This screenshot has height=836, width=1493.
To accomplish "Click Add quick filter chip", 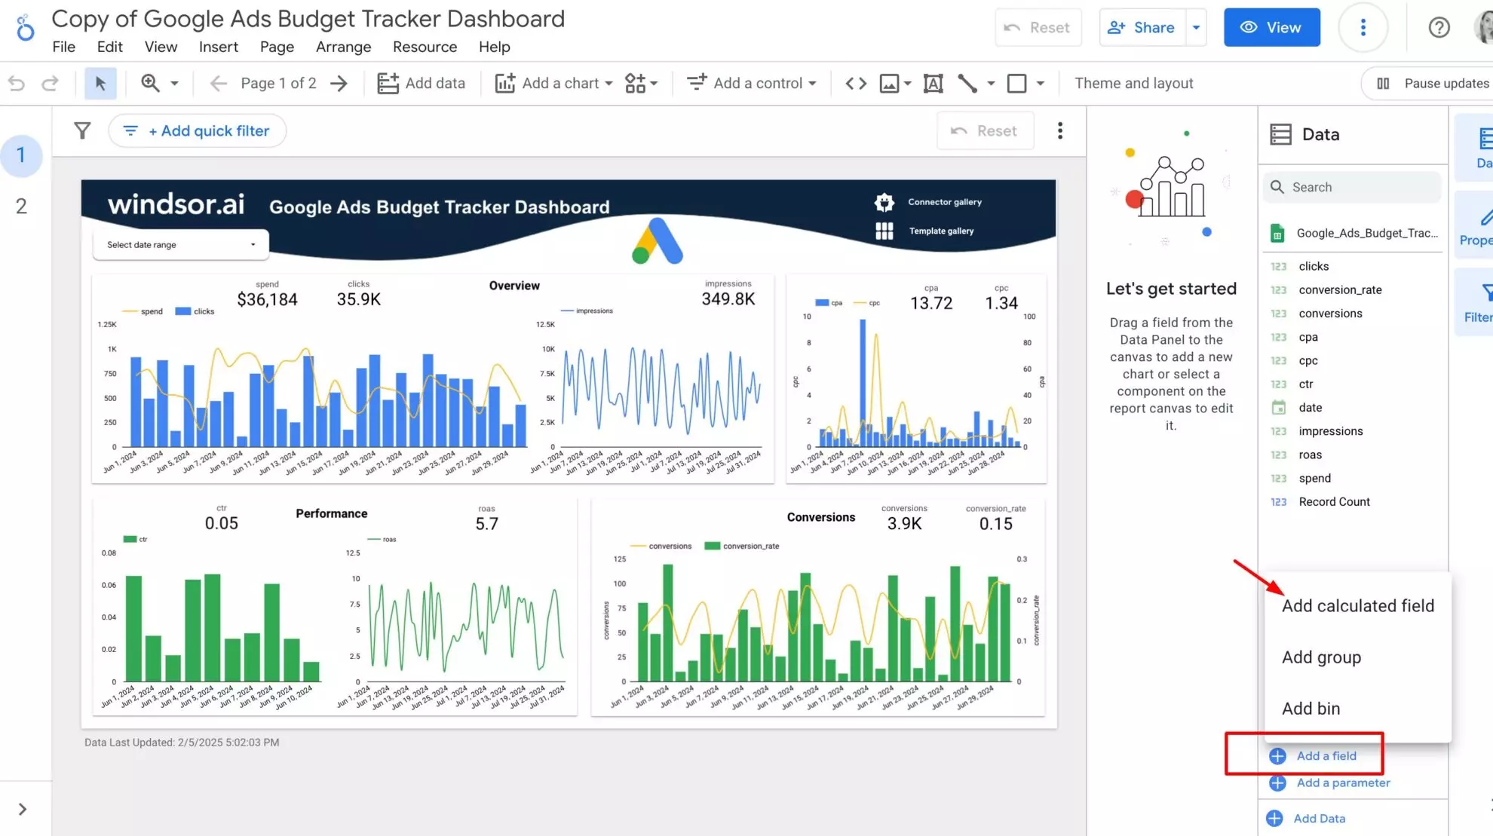I will click(197, 131).
